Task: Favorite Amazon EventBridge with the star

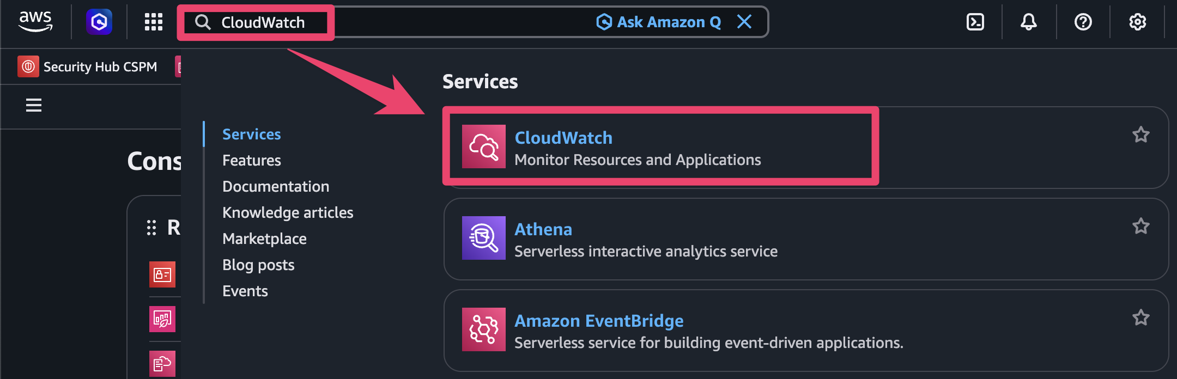Action: click(1140, 317)
